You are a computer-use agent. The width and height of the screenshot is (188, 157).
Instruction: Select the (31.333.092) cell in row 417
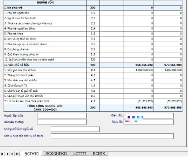tap(138, 101)
